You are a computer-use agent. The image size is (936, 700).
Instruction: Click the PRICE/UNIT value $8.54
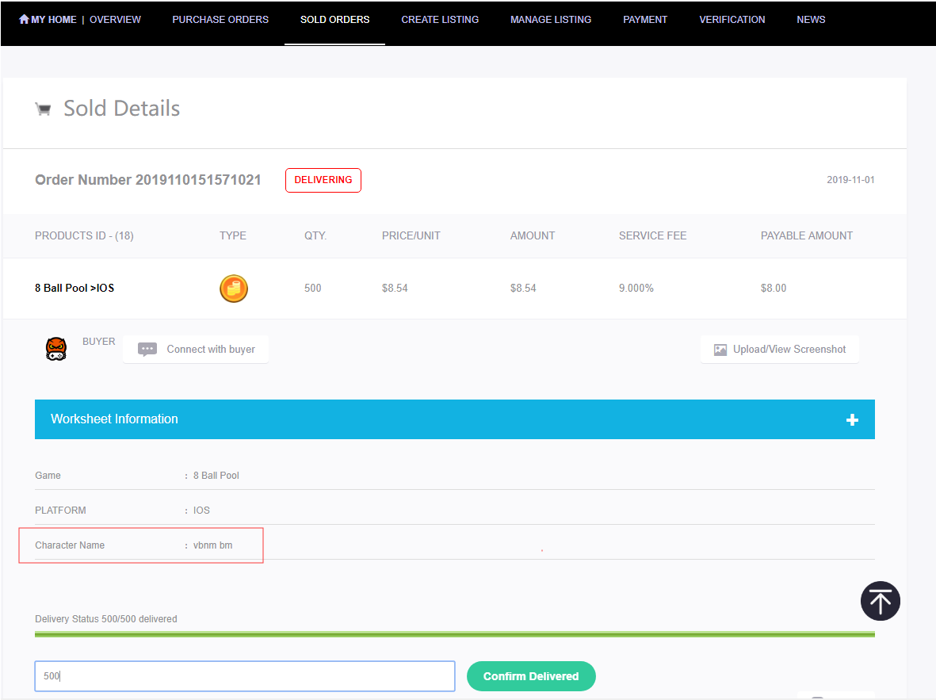pyautogui.click(x=395, y=289)
